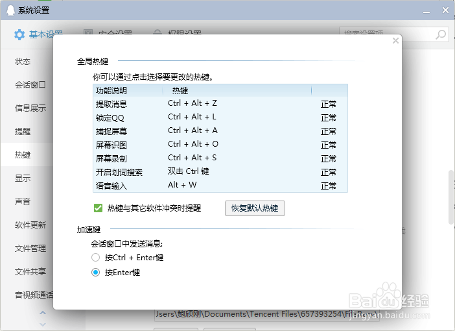Click Ctrl + Alt + S hotkey value
This screenshot has height=331, width=455.
tap(192, 158)
